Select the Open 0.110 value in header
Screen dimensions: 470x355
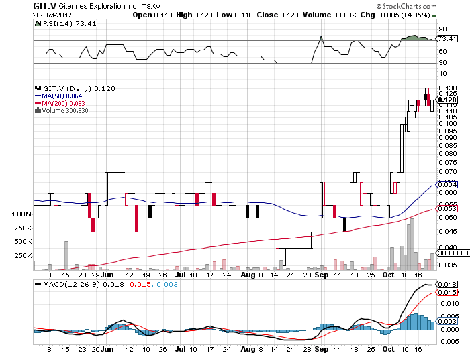pyautogui.click(x=152, y=15)
